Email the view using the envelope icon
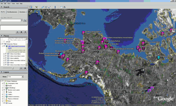Image resolution: width=176 pixels, height=106 pixels. 61,7
